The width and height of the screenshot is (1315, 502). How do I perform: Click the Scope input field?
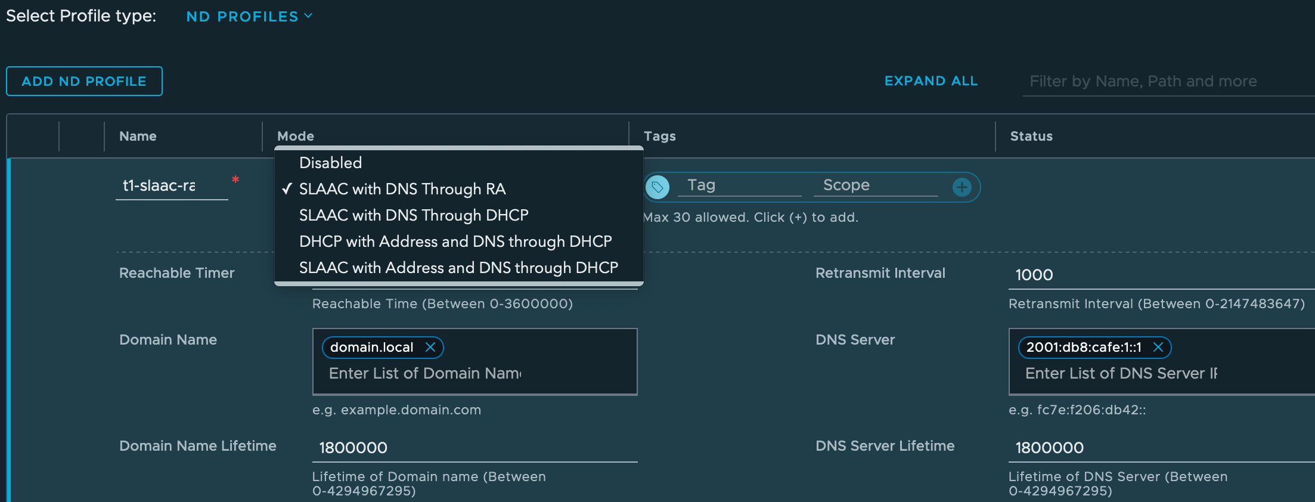875,185
